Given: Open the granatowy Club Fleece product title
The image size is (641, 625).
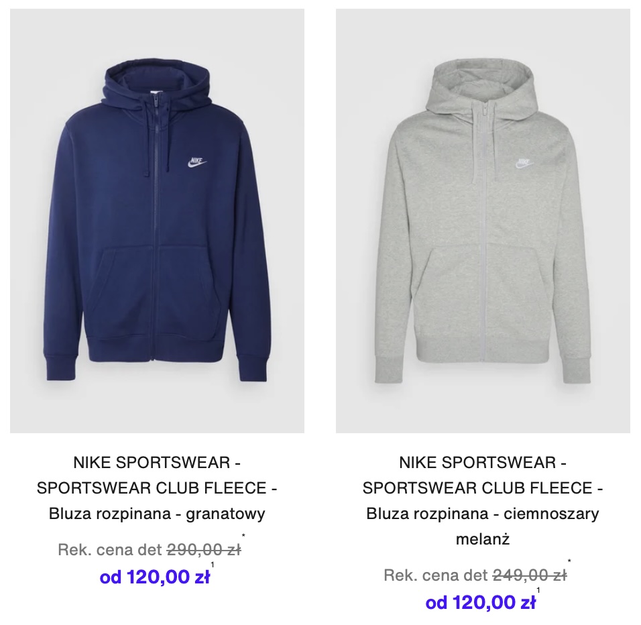Looking at the screenshot, I should click(x=157, y=488).
